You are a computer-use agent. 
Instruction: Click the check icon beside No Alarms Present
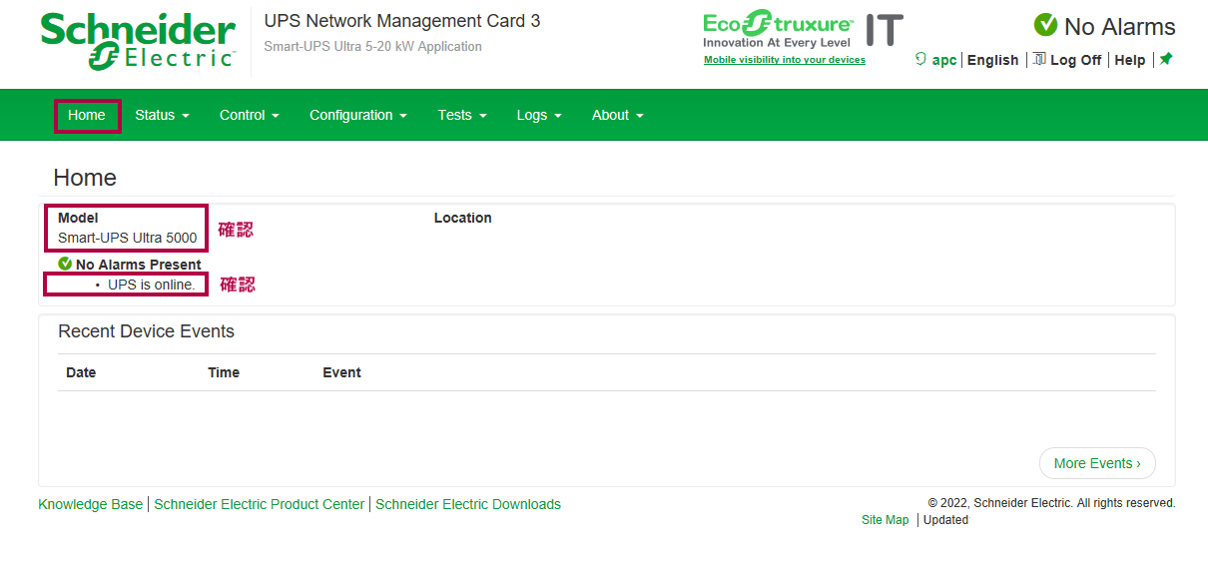click(x=65, y=264)
